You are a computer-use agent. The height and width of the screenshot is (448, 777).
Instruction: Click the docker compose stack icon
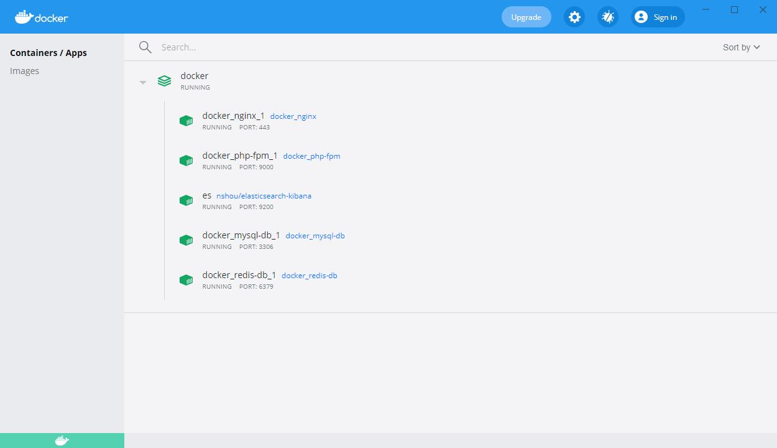[164, 81]
